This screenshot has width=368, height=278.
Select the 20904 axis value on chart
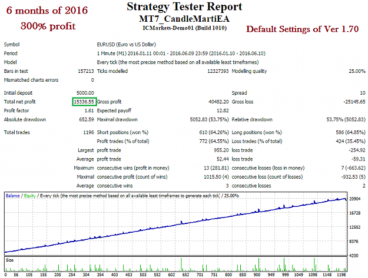coord(354,199)
